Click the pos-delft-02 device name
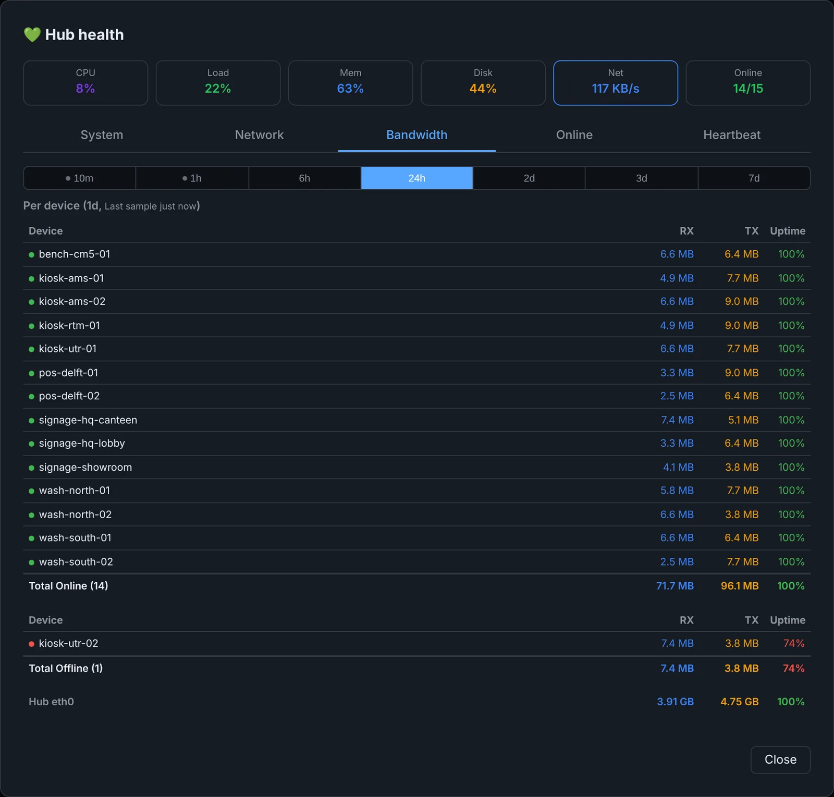 pos(69,396)
